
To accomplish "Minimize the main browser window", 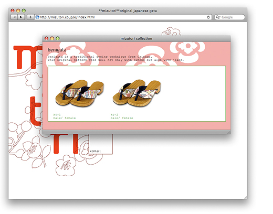I will click(x=18, y=10).
